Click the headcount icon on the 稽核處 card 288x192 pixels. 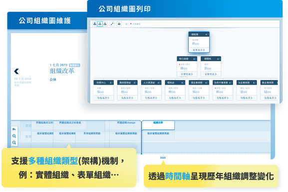tap(183, 83)
